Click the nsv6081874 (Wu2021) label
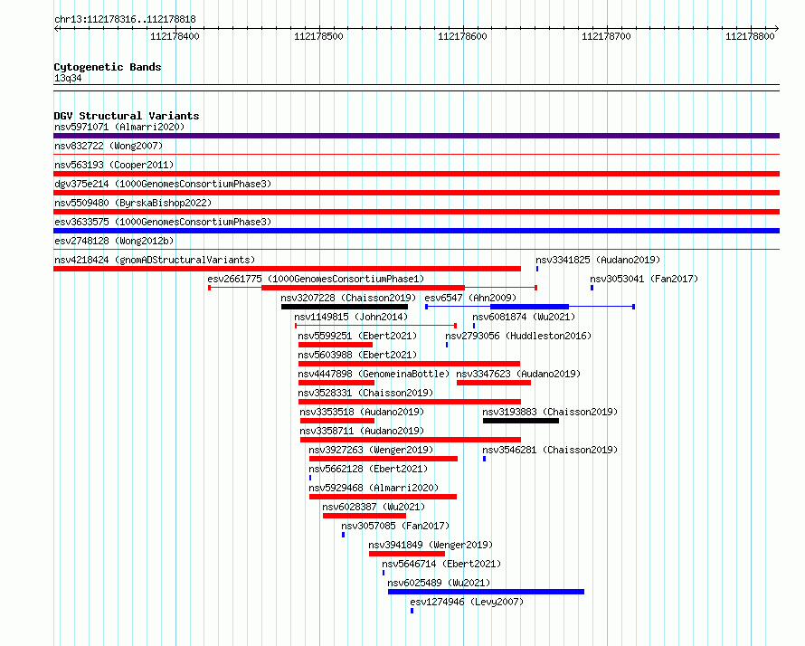The height and width of the screenshot is (646, 805). click(x=524, y=317)
